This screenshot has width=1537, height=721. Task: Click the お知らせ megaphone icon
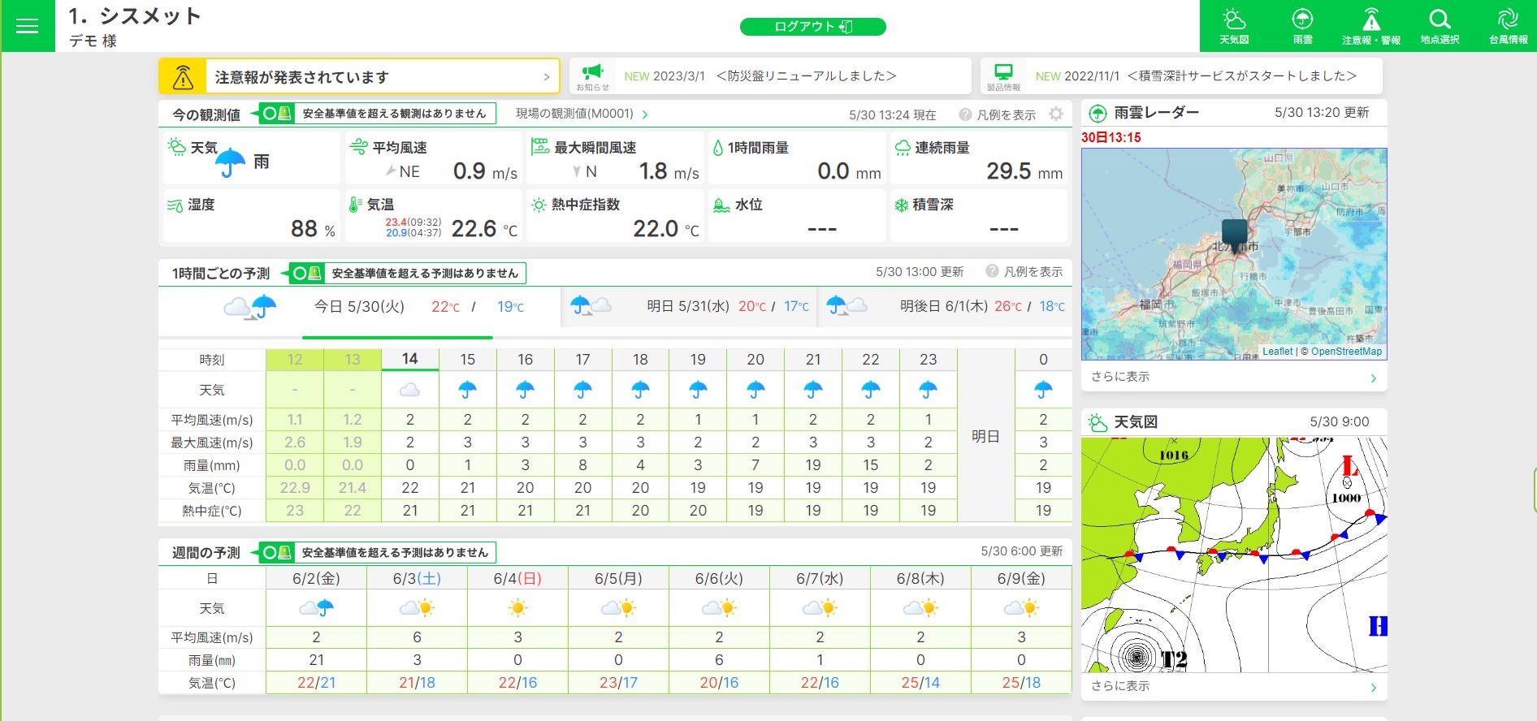593,76
